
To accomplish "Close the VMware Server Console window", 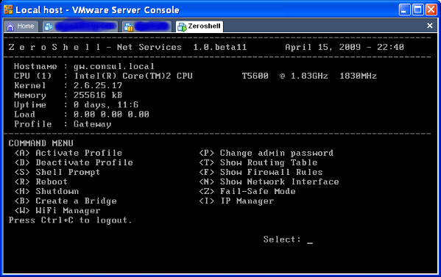I will (x=431, y=10).
